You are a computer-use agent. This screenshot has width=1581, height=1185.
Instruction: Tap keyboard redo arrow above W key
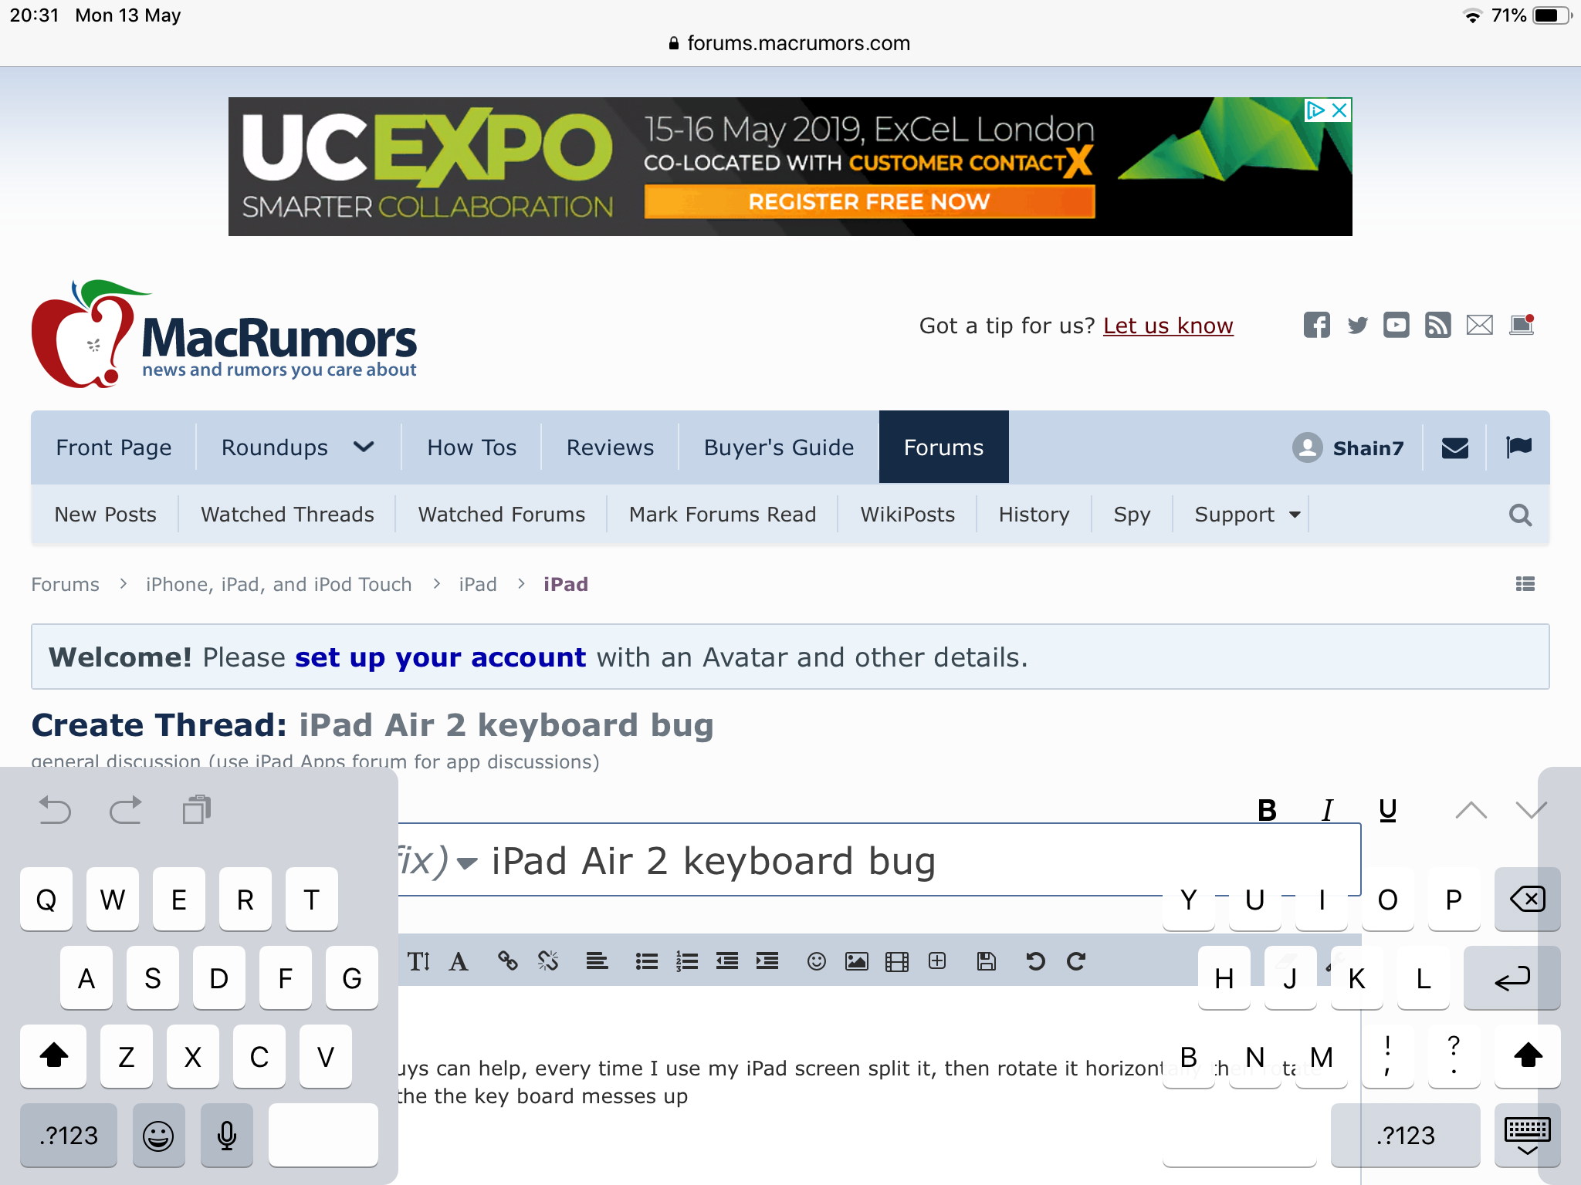point(125,809)
